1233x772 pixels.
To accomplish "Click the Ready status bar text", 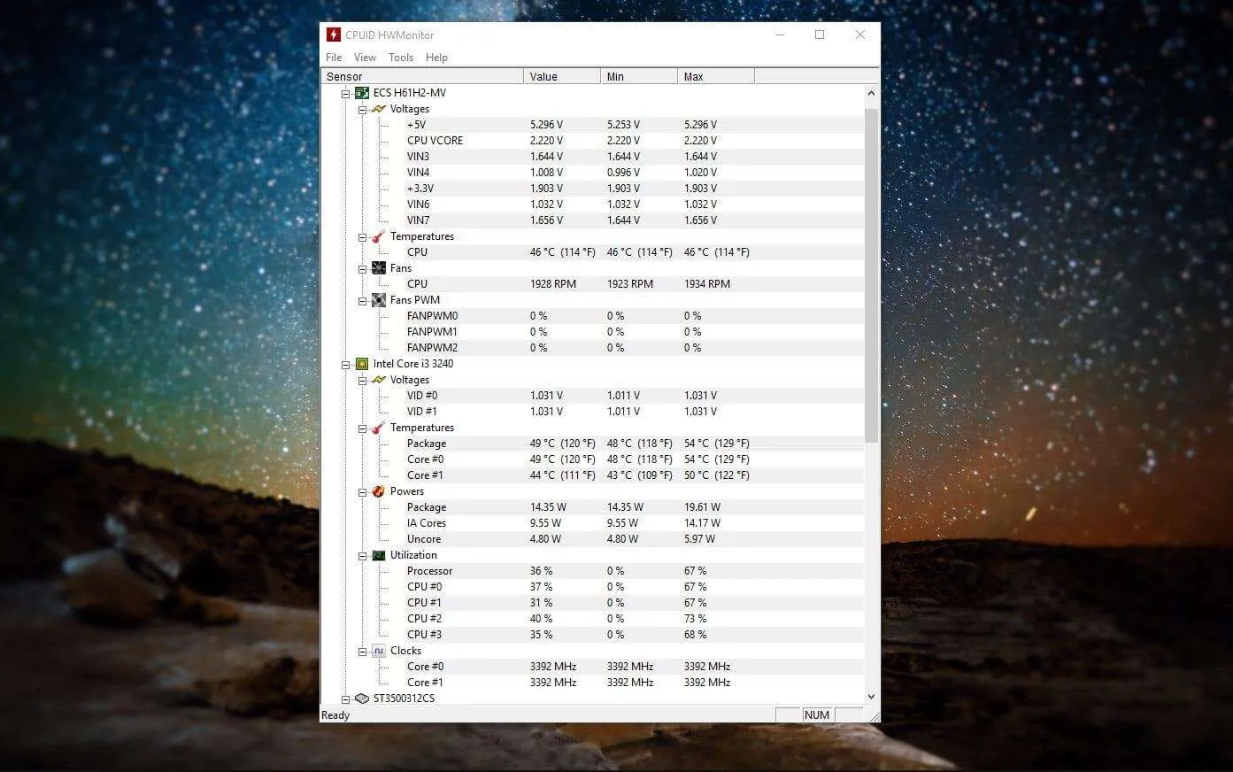I will (x=335, y=715).
